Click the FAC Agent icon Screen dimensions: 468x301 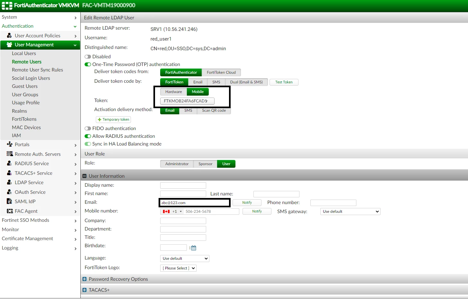tap(10, 211)
